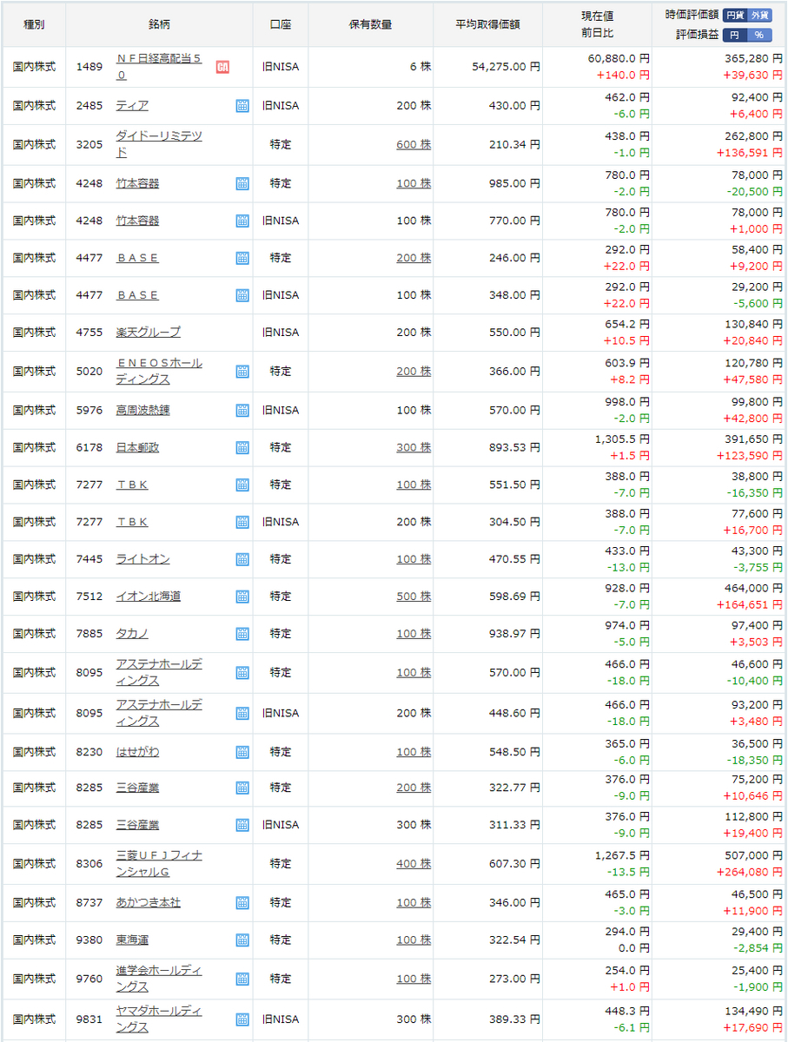Switch valuation to 円貨
The width and height of the screenshot is (788, 1042).
pyautogui.click(x=735, y=15)
